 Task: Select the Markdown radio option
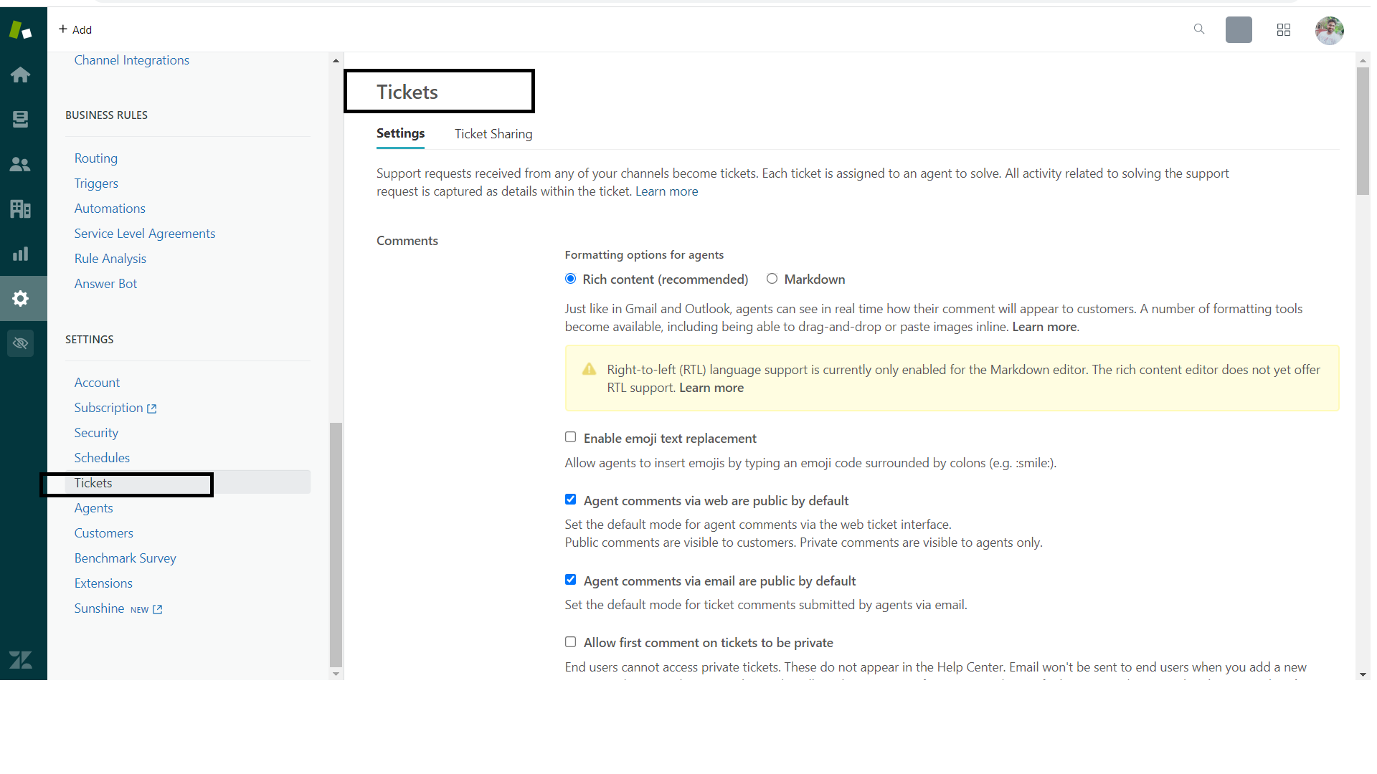click(x=772, y=279)
